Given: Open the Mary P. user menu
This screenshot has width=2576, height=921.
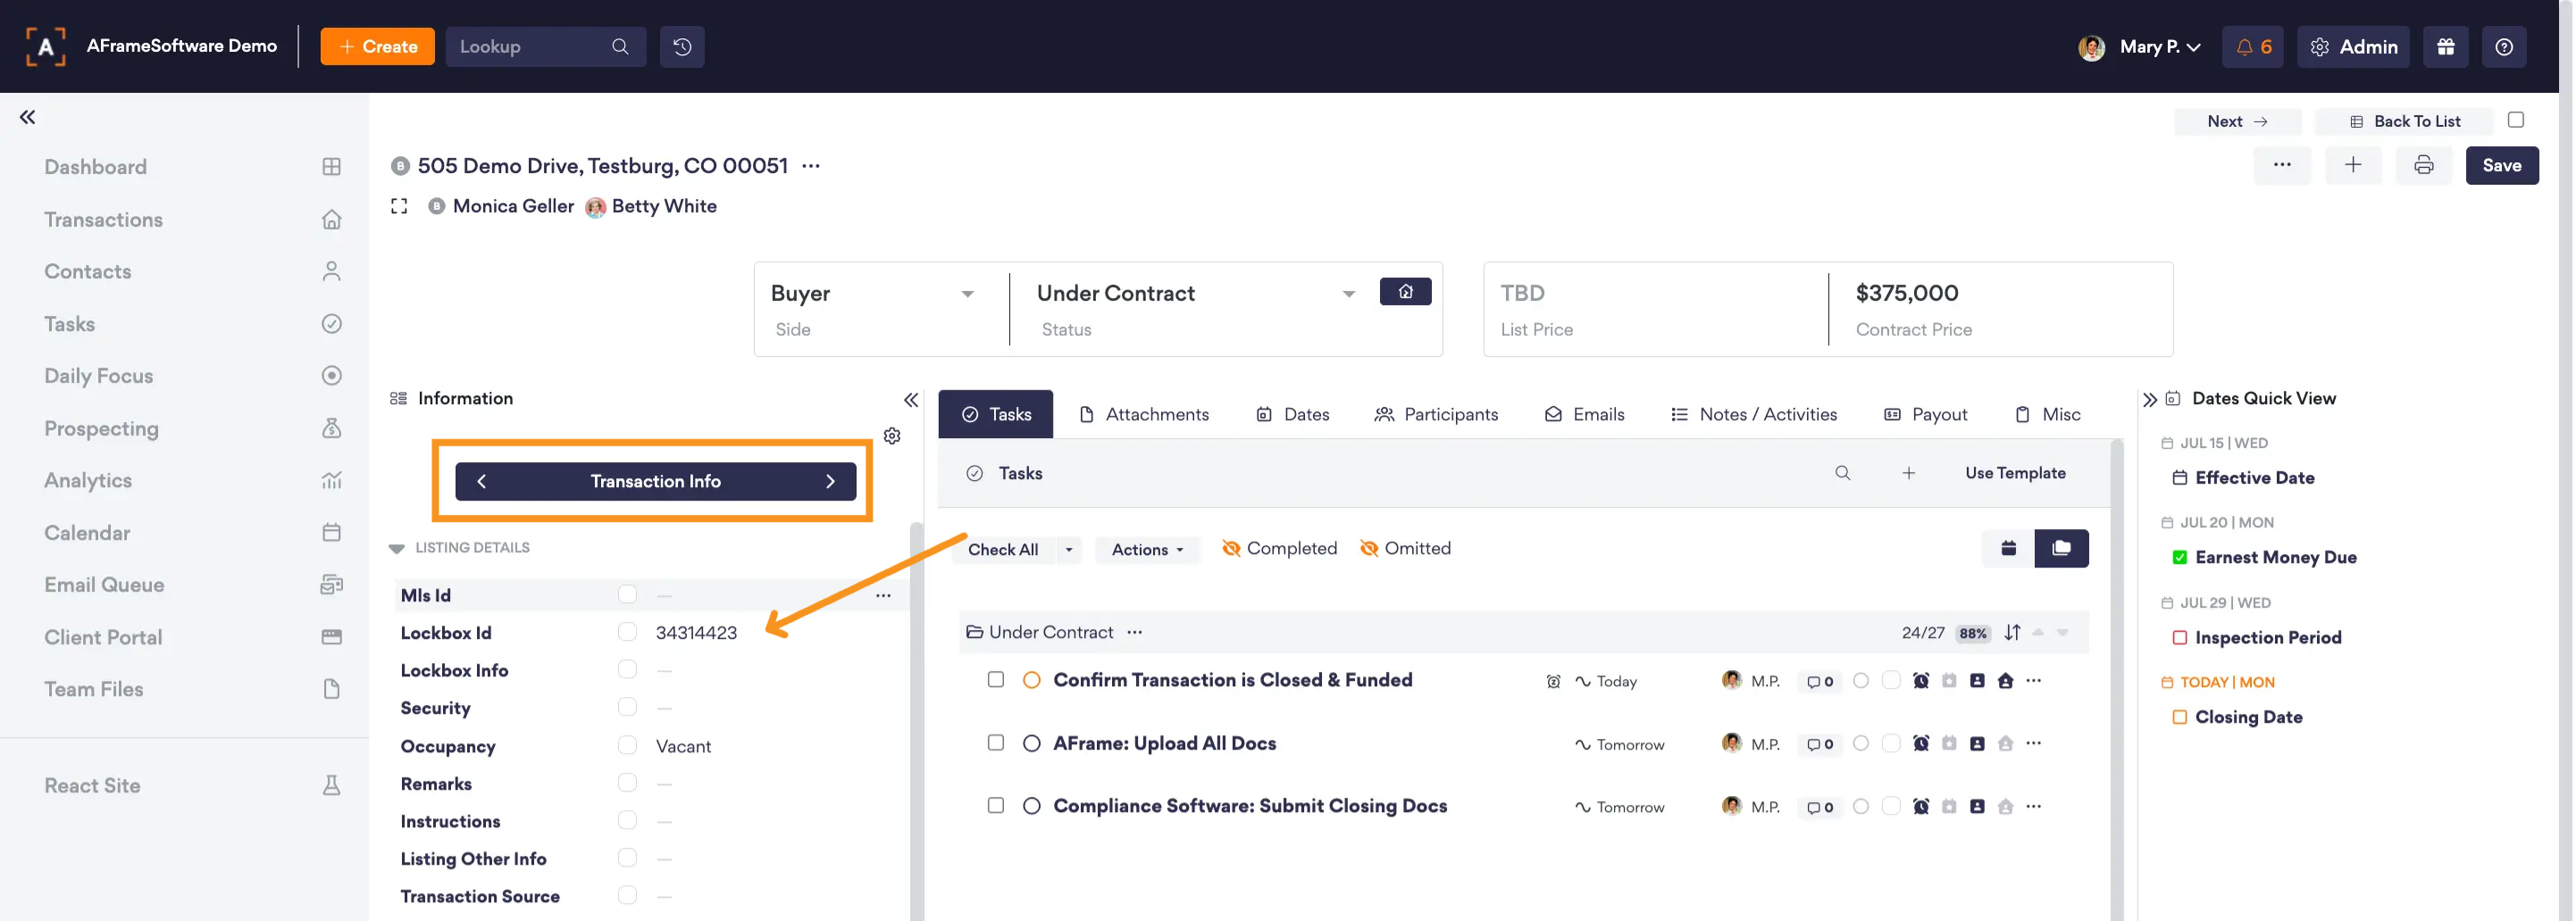Looking at the screenshot, I should point(2140,47).
